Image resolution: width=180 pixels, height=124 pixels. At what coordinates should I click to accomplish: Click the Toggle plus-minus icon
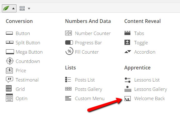(x=127, y=42)
